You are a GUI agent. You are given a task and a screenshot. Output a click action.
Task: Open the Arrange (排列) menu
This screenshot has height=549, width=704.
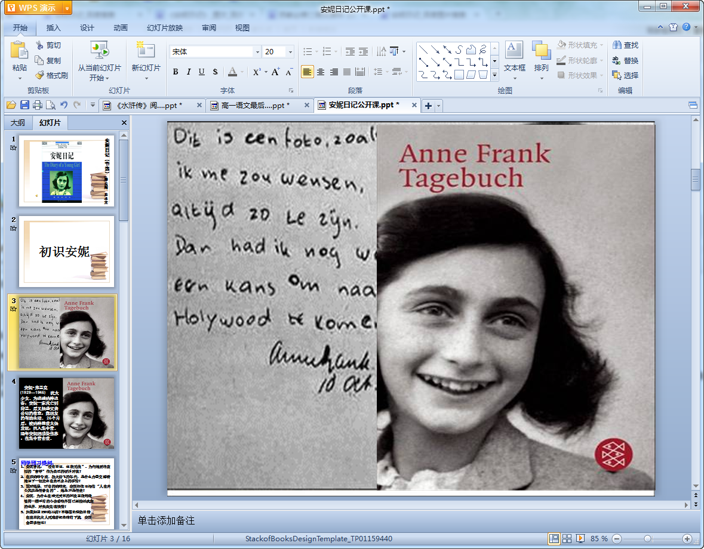tap(542, 60)
